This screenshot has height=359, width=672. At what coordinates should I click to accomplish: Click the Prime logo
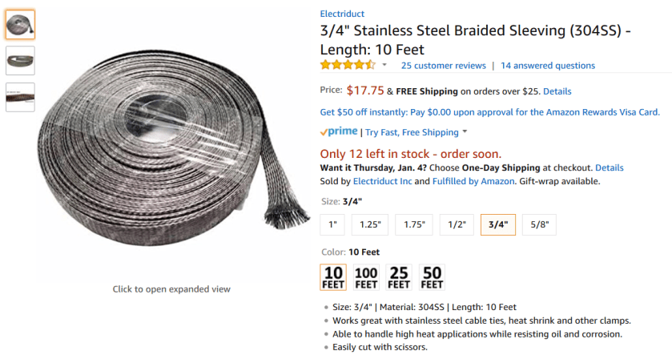point(338,132)
